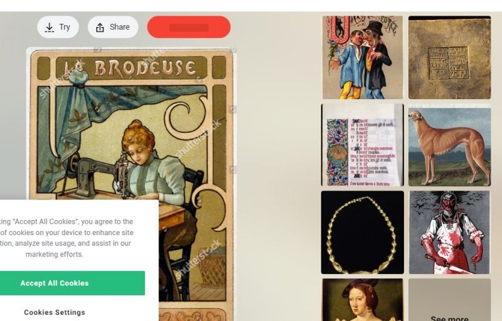Image resolution: width=502 pixels, height=321 pixels.
Task: Open the greyhound dog painting thumbnail
Action: (x=449, y=145)
